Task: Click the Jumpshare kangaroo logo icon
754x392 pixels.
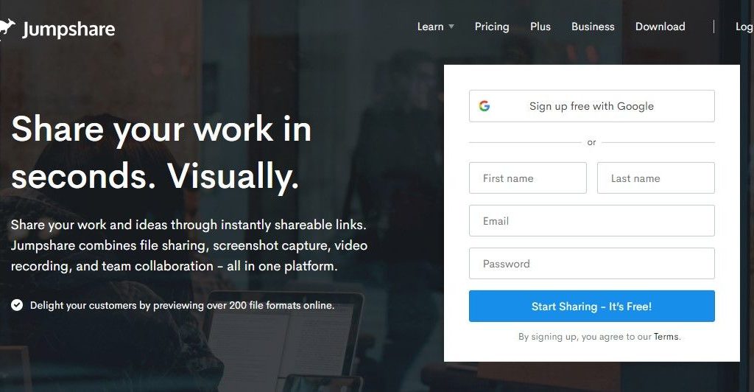Action: pyautogui.click(x=7, y=29)
